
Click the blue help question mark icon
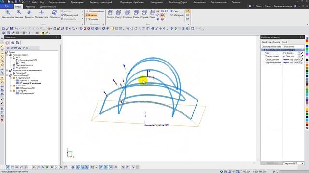click(295, 6)
